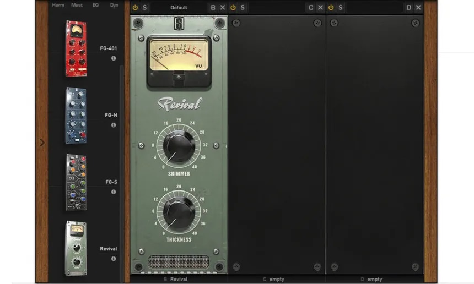This screenshot has width=474, height=284.
Task: Collapse the module browser with side arrow
Action: click(42, 143)
